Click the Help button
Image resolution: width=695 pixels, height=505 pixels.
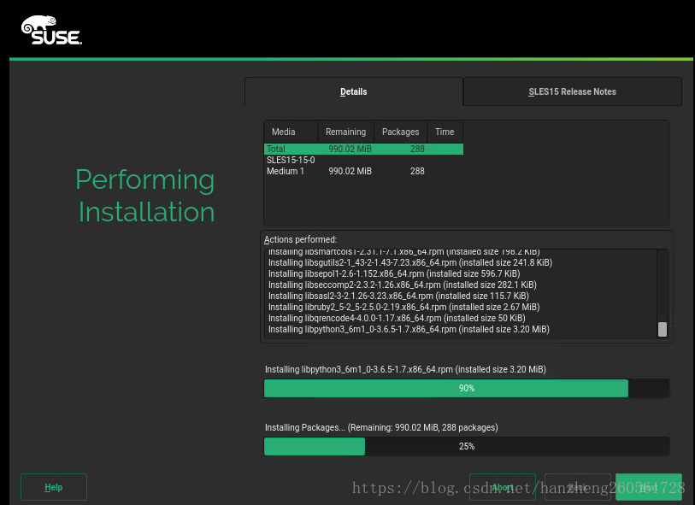(x=54, y=487)
